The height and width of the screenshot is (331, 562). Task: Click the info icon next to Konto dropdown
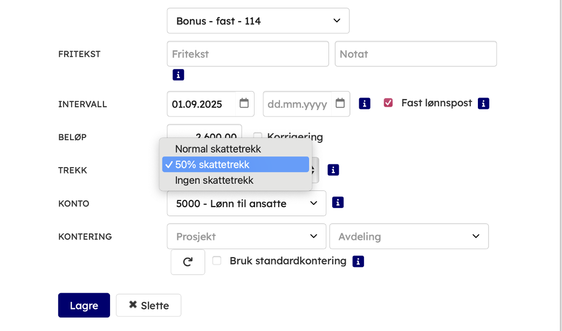(x=338, y=203)
